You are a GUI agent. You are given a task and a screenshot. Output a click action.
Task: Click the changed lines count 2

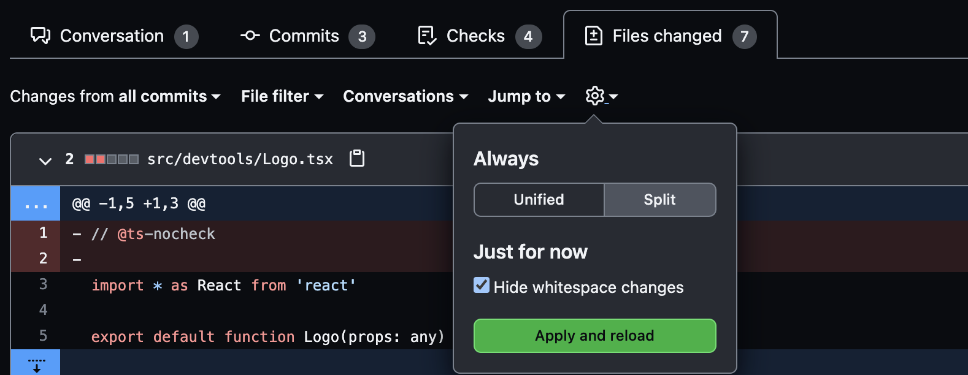tap(69, 159)
